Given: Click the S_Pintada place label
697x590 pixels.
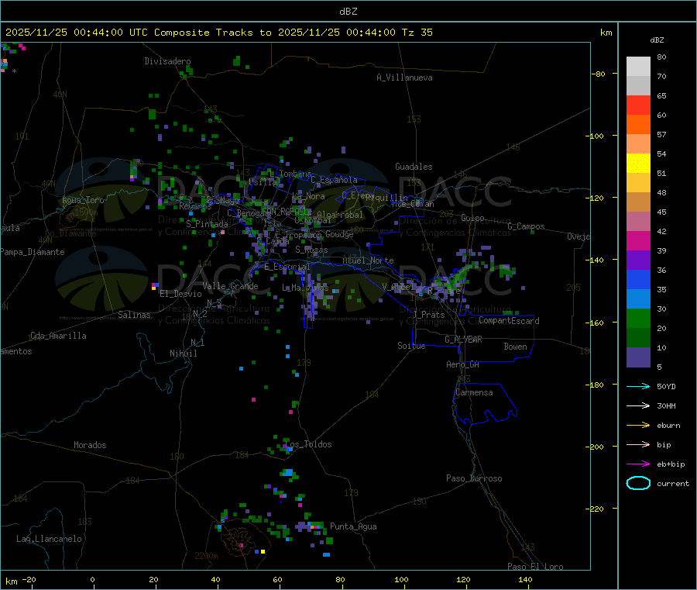Looking at the screenshot, I should tap(207, 224).
